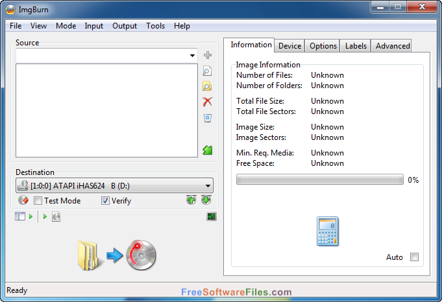Expand the Source dropdown arrow
The height and width of the screenshot is (302, 442).
[192, 56]
